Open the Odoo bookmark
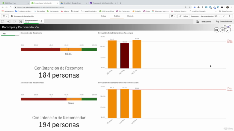Screen dimensions: 234x131 point(147,11)
